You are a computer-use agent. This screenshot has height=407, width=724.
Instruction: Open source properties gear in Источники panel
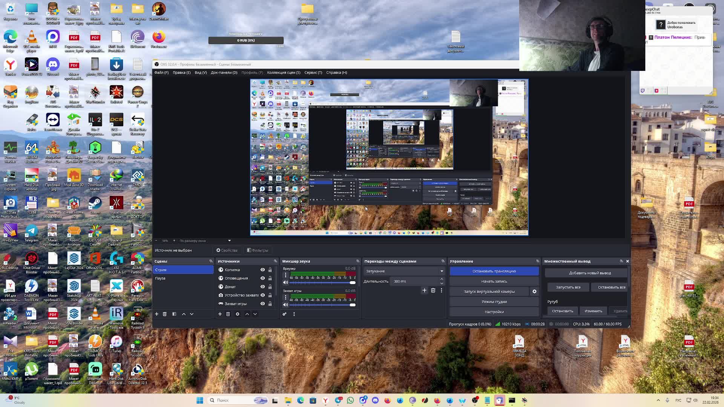(238, 314)
